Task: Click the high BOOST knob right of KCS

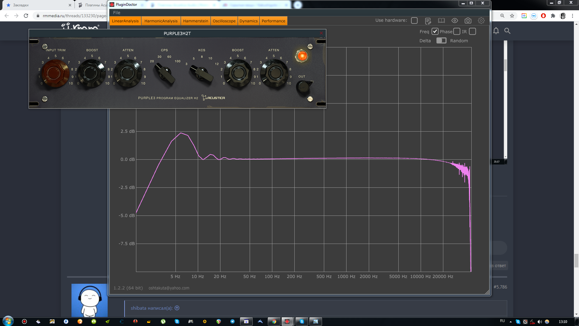Action: pos(238,73)
